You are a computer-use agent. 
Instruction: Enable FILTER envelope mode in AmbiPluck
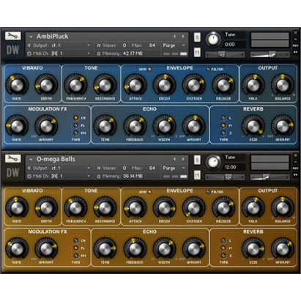208,70
